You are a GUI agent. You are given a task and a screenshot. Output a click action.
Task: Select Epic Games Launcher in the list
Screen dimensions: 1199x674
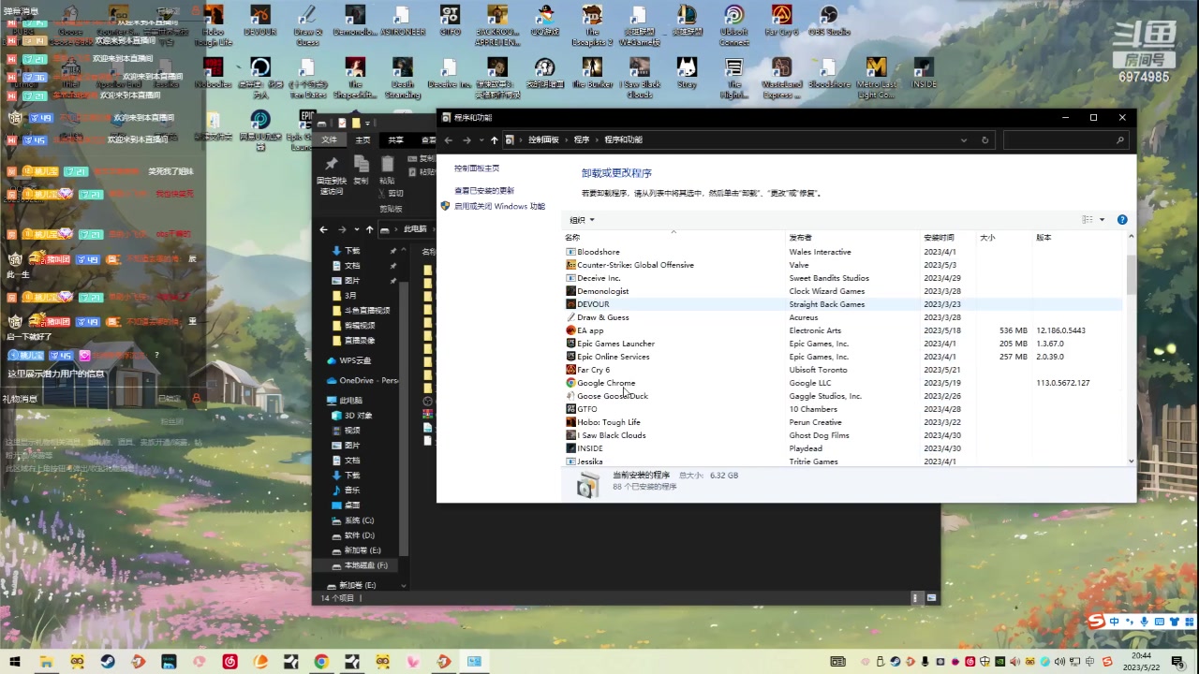coord(843,344)
